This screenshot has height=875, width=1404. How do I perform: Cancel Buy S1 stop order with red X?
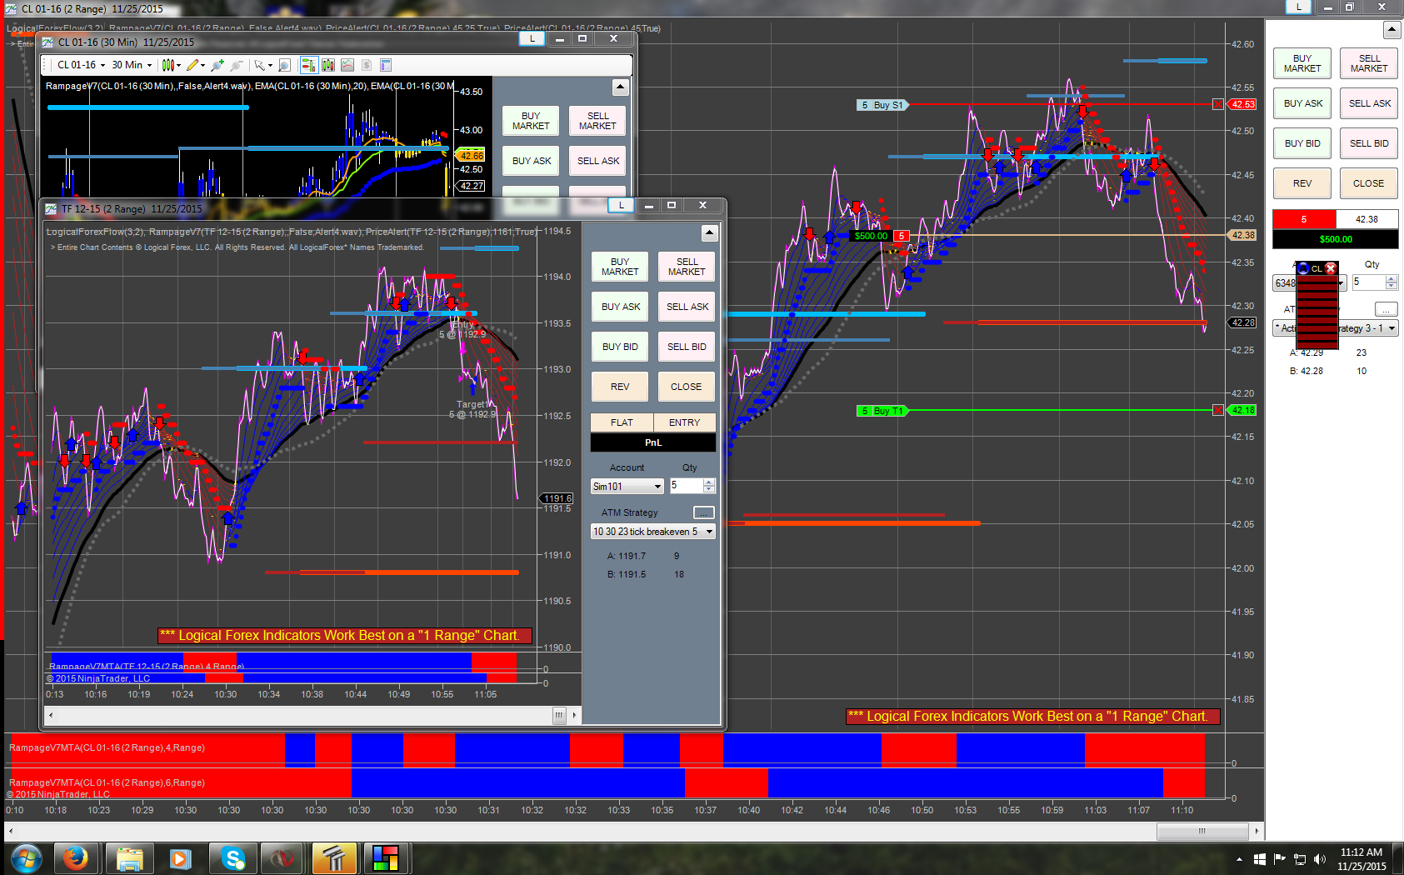1218,104
